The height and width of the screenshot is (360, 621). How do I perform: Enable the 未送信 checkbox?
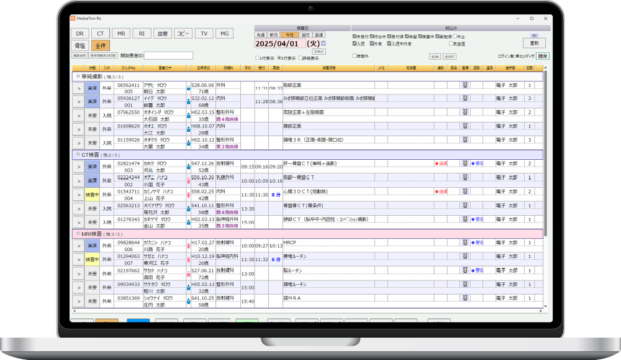[x=451, y=44]
